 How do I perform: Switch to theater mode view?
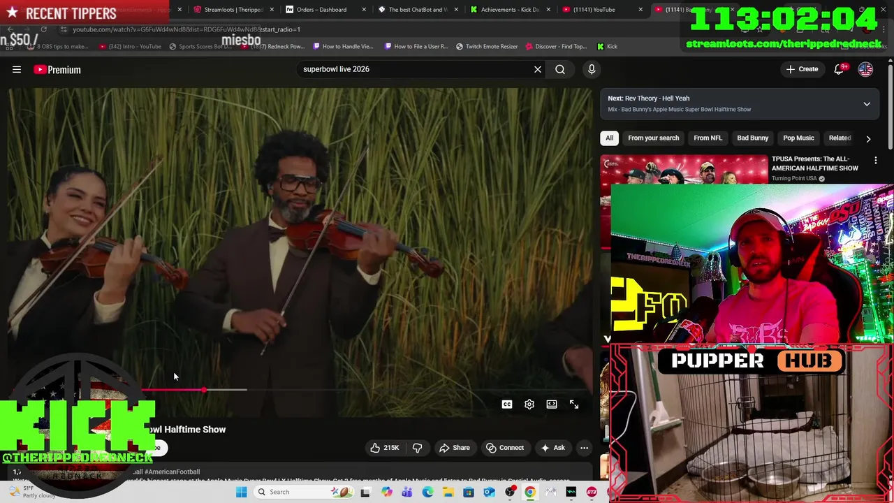(552, 404)
